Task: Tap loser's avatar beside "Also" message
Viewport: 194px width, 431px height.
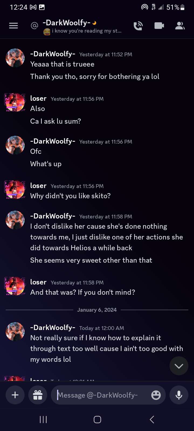Action: (x=15, y=102)
